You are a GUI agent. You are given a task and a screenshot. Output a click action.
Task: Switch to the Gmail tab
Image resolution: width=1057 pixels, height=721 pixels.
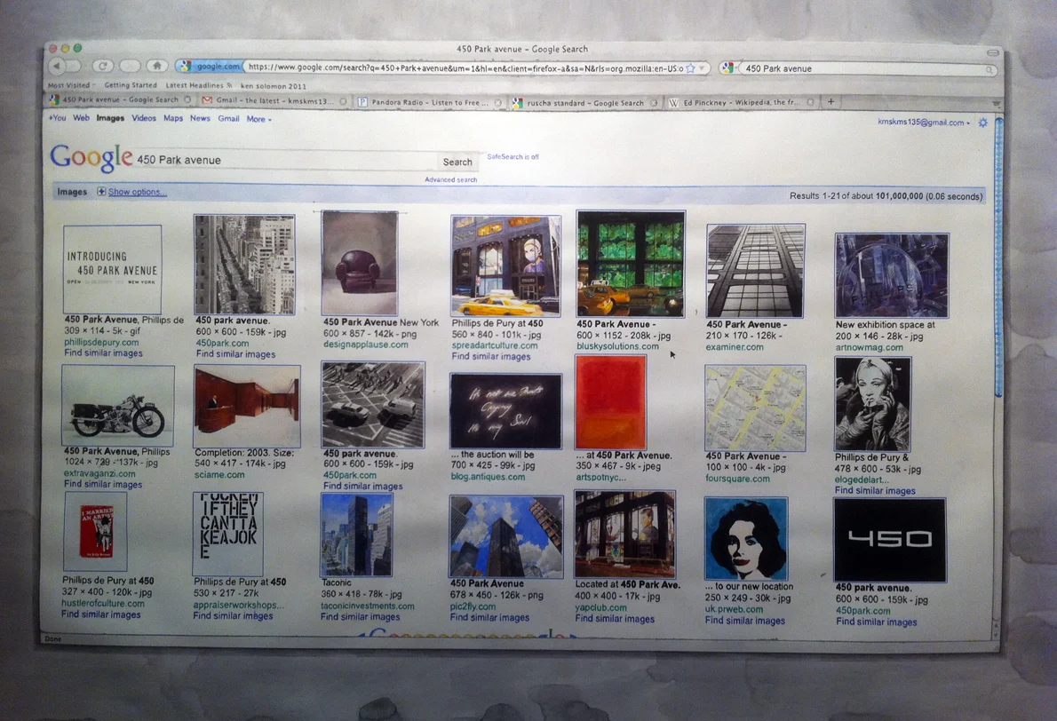click(274, 100)
